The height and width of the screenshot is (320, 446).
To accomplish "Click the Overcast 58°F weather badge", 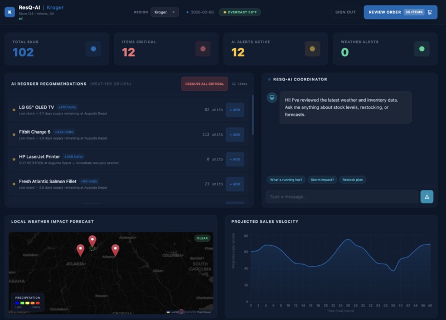I will 240,12.
